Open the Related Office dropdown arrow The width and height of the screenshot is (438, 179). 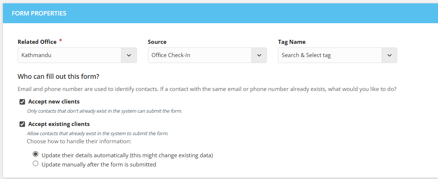(129, 55)
